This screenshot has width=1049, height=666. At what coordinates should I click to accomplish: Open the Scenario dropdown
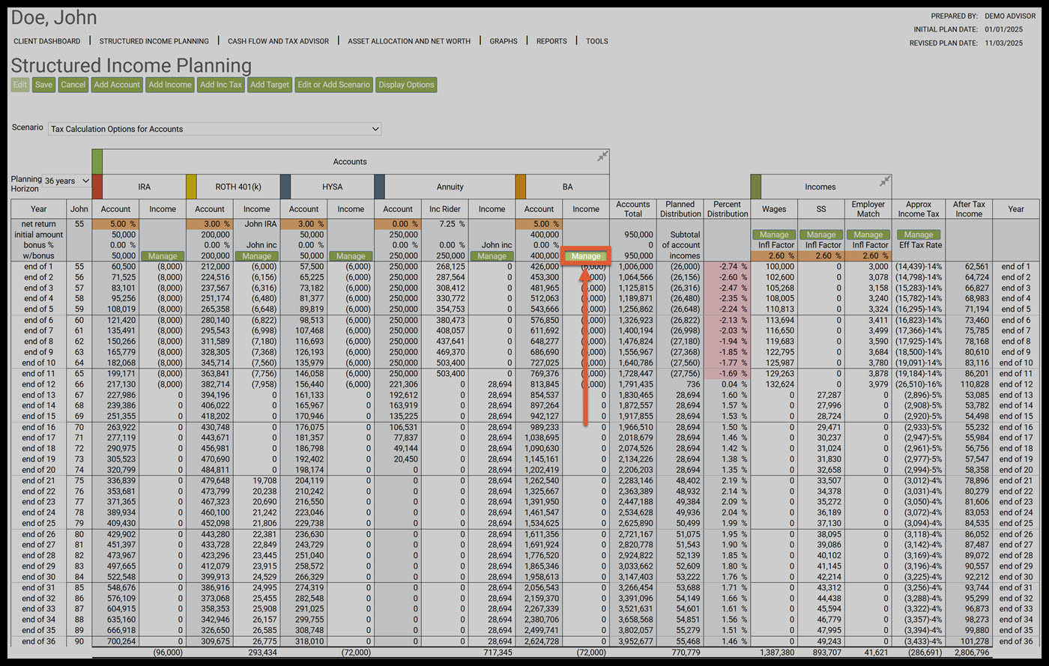pos(214,129)
